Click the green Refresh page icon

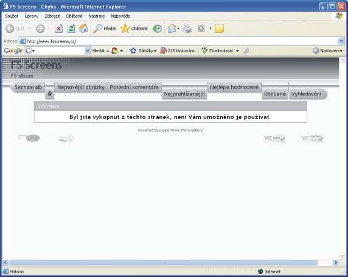[71, 29]
